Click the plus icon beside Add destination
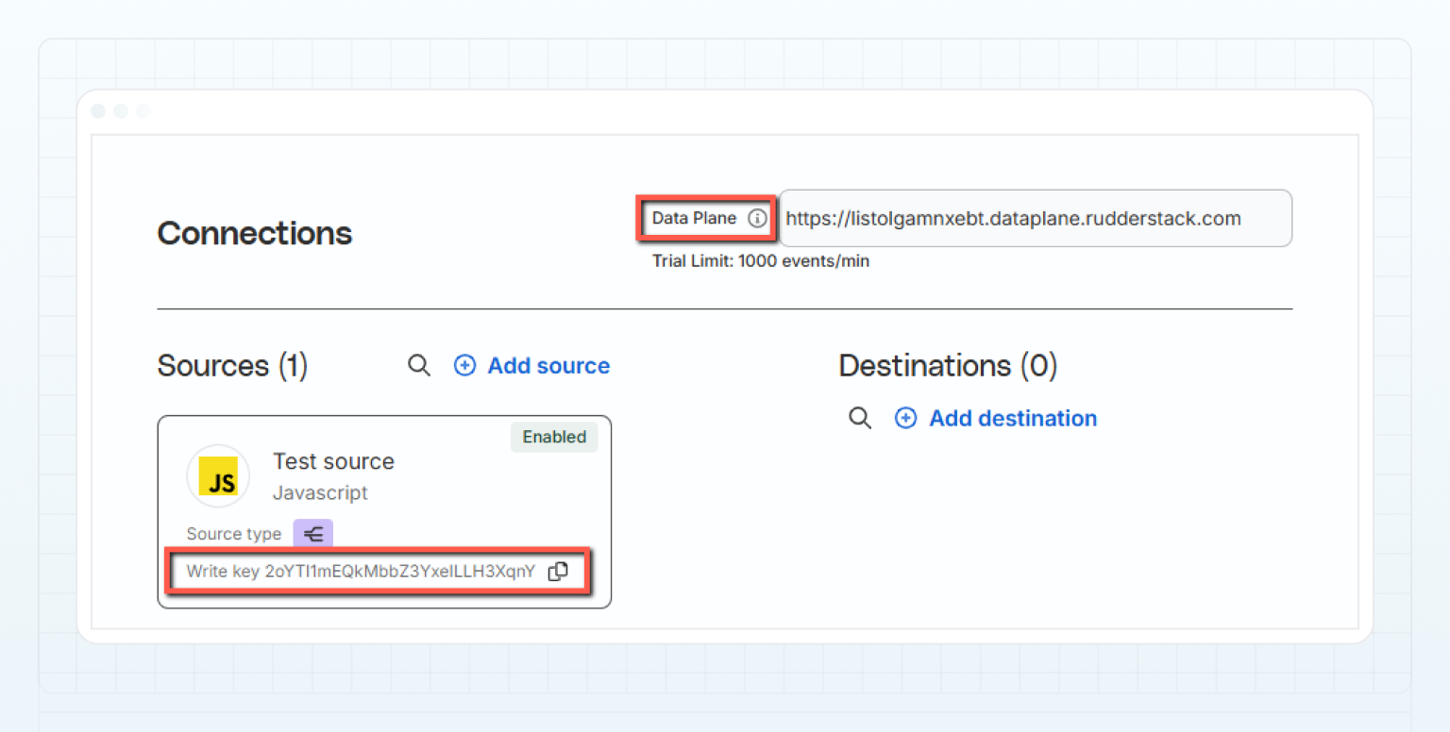The height and width of the screenshot is (732, 1450). (905, 419)
